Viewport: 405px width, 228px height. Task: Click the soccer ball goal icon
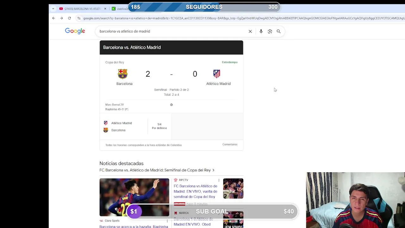(x=171, y=105)
